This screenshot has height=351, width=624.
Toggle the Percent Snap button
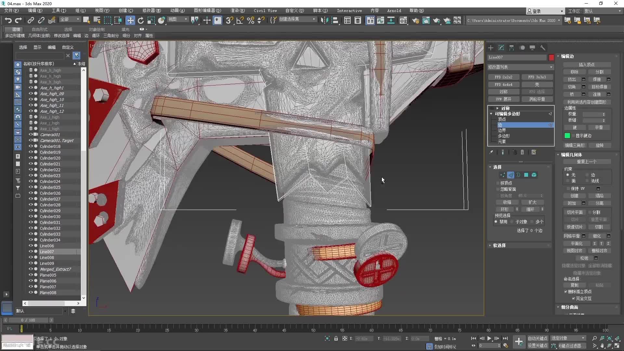pyautogui.click(x=251, y=20)
